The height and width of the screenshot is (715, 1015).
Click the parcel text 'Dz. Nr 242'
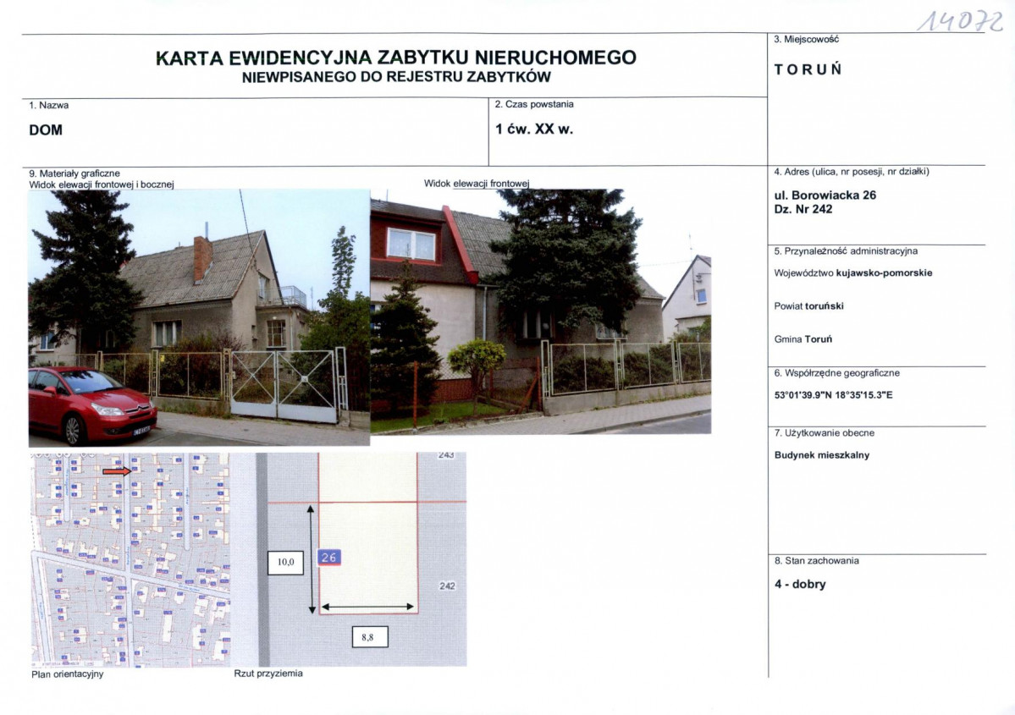[x=803, y=209]
